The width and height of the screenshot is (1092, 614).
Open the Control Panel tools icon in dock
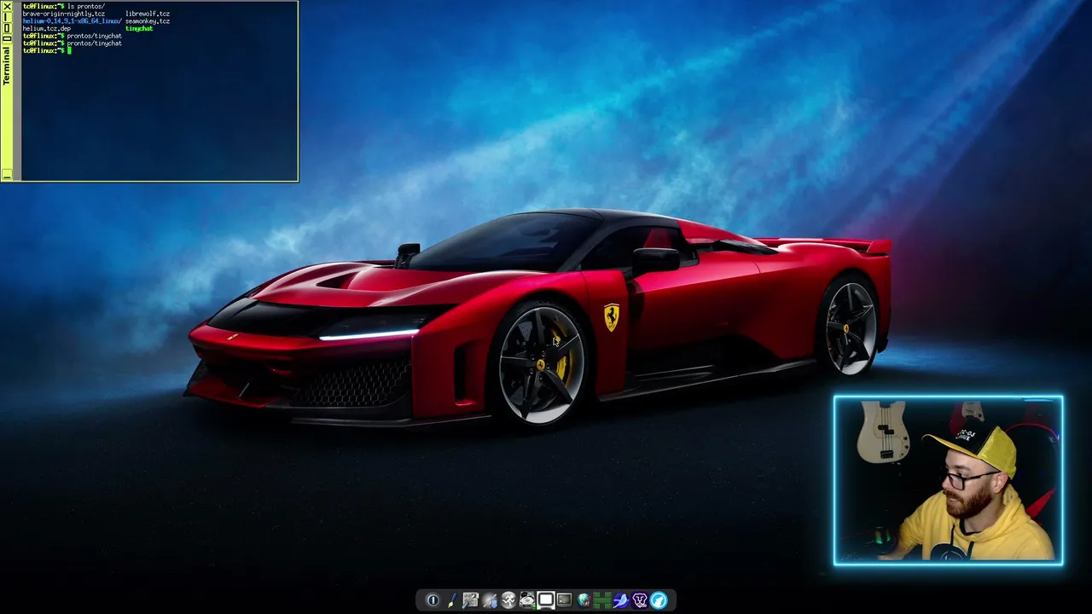[470, 600]
